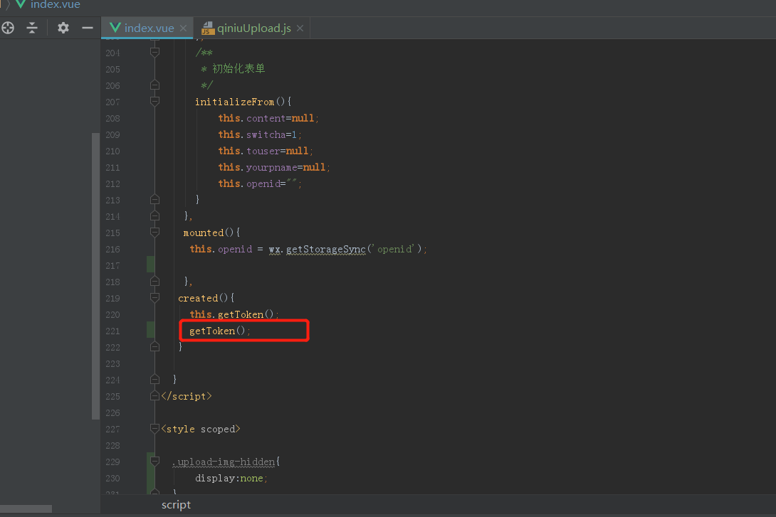Collapse initializeFrom function at line 207
776x517 pixels.
tap(154, 101)
